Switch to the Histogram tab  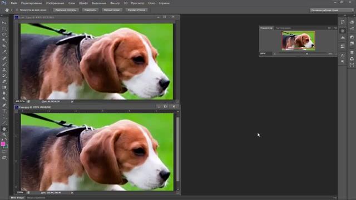[x=283, y=28]
